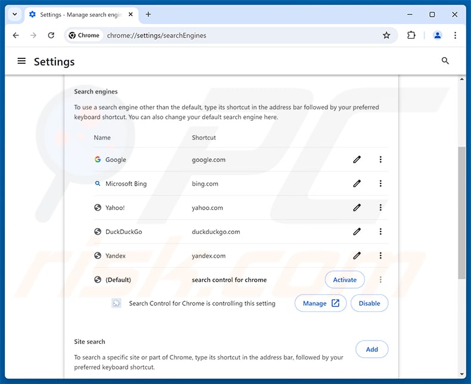Open a new tab
This screenshot has height=384, width=471.
click(148, 14)
